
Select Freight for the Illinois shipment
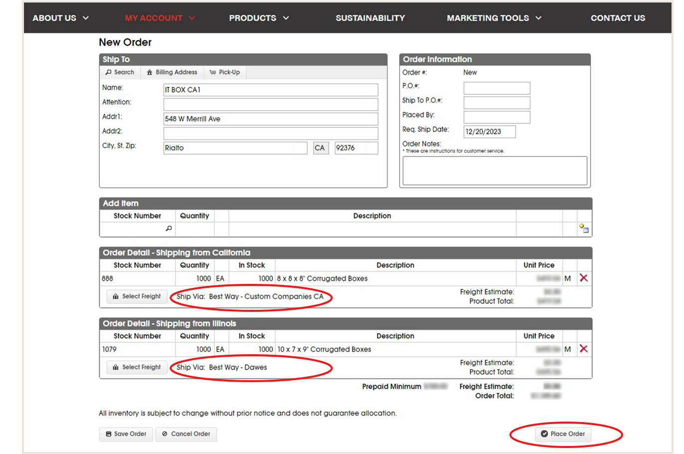[137, 367]
